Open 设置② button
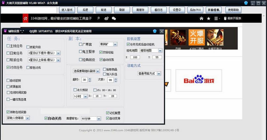This screenshot has height=140, width=267. click(x=177, y=10)
